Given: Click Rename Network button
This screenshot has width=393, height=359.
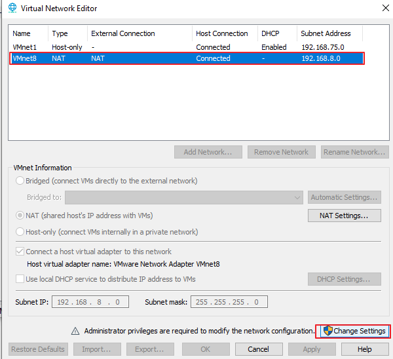Looking at the screenshot, I should 355,152.
